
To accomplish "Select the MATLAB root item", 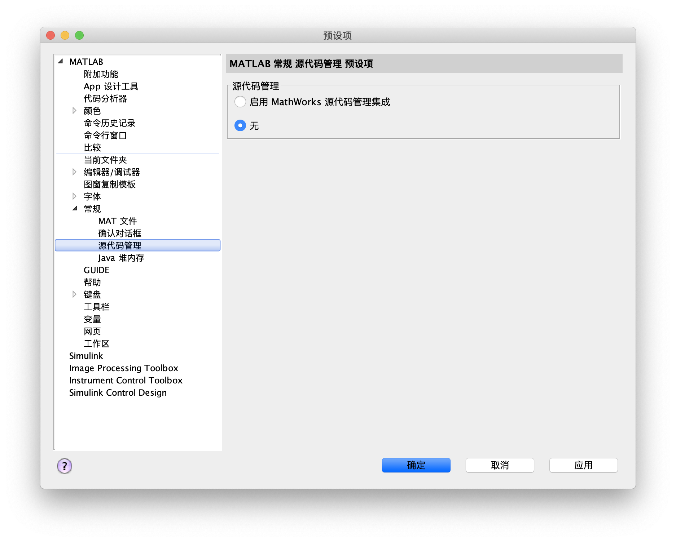I will point(86,62).
